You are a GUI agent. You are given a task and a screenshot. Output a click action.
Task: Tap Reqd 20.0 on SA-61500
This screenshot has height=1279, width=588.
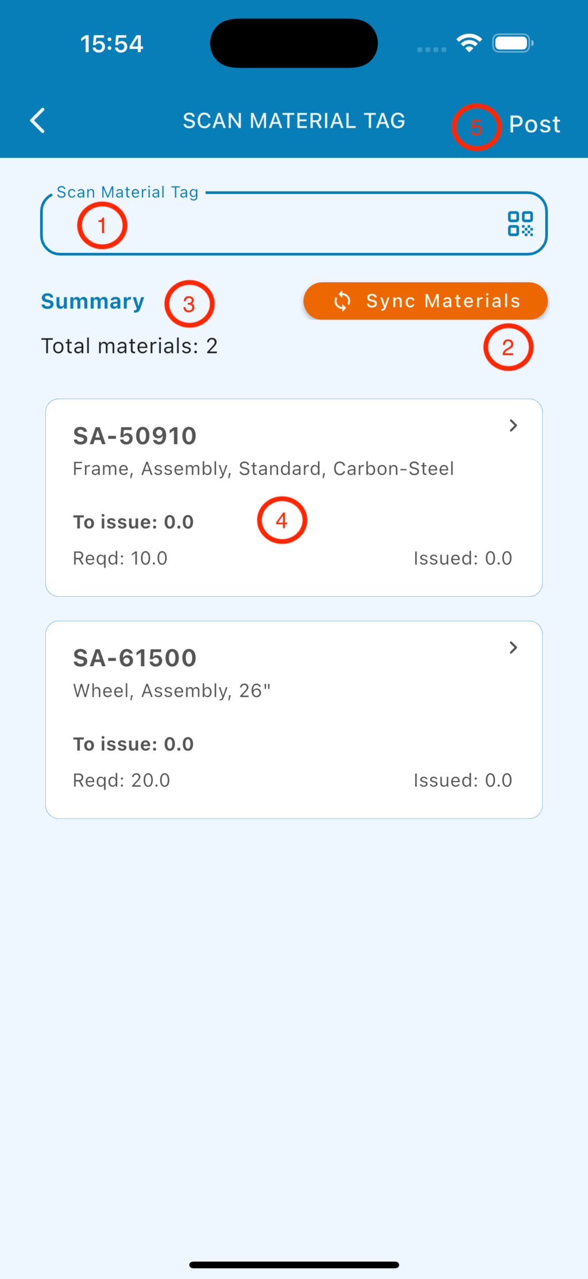pos(121,780)
